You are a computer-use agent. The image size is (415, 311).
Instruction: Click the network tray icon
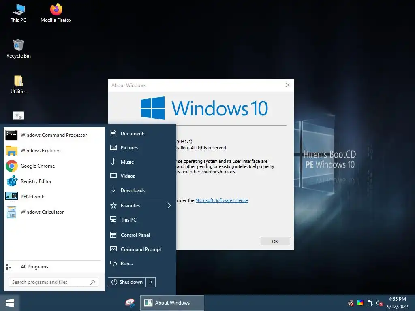click(351, 303)
